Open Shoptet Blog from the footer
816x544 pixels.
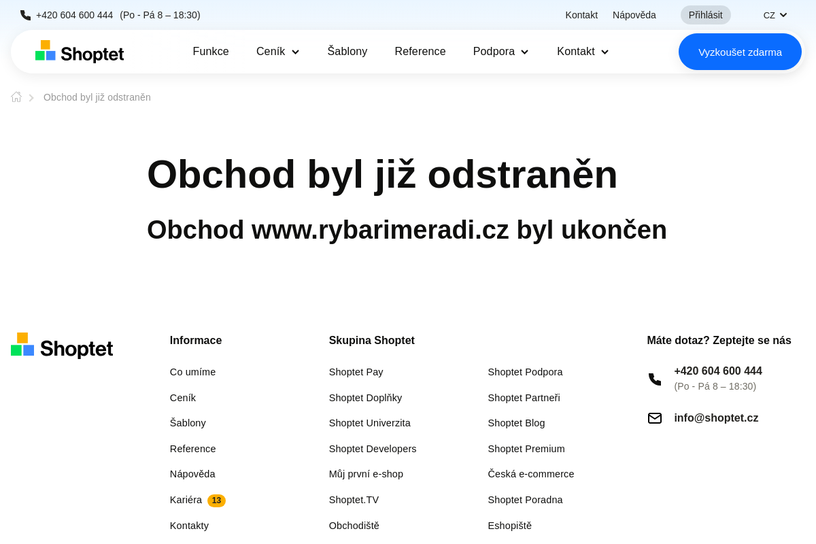(516, 423)
